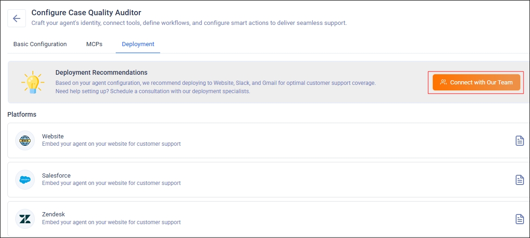Open the document icon for Zendesk
Image resolution: width=530 pixels, height=238 pixels.
coord(519,219)
